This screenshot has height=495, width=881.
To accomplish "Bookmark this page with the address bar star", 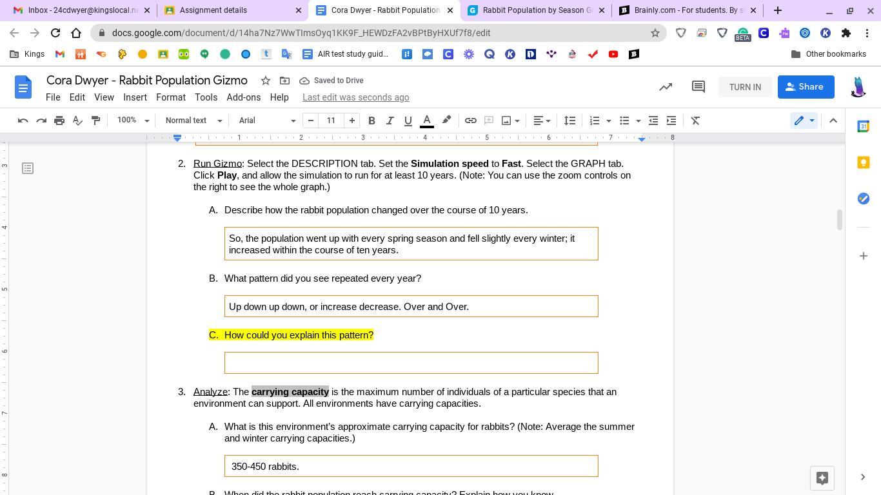I will tap(655, 33).
